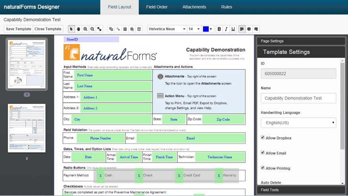Click Close Template button
The width and height of the screenshot is (348, 196).
[48, 29]
